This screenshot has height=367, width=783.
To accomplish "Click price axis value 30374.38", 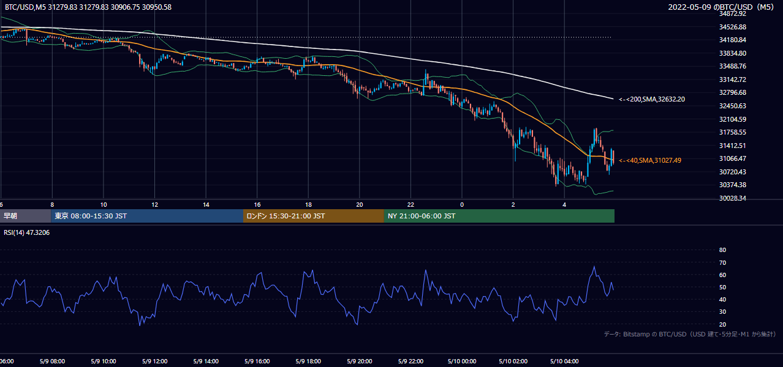I will click(732, 185).
